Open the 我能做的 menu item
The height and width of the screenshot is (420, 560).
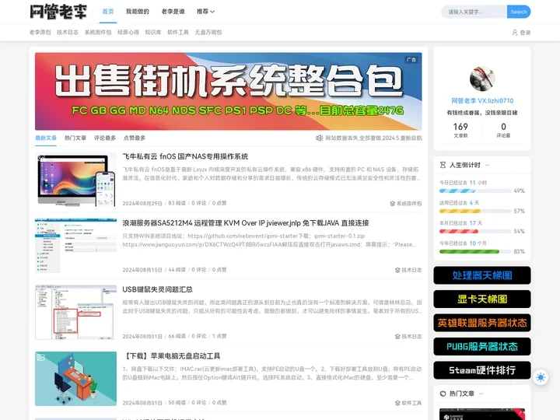(x=138, y=12)
